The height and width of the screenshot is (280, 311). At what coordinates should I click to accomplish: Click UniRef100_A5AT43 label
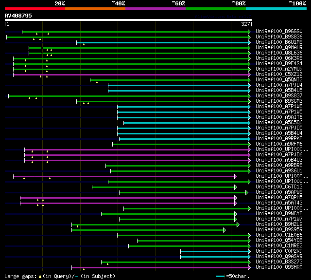pyautogui.click(x=279, y=203)
